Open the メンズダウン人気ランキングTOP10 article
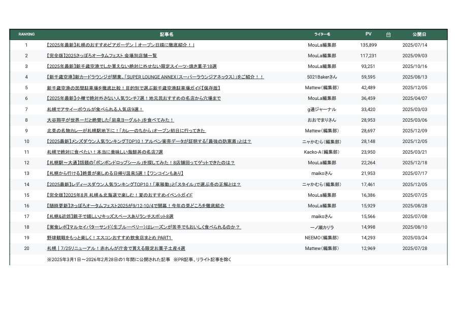The width and height of the screenshot is (457, 322). click(149, 141)
